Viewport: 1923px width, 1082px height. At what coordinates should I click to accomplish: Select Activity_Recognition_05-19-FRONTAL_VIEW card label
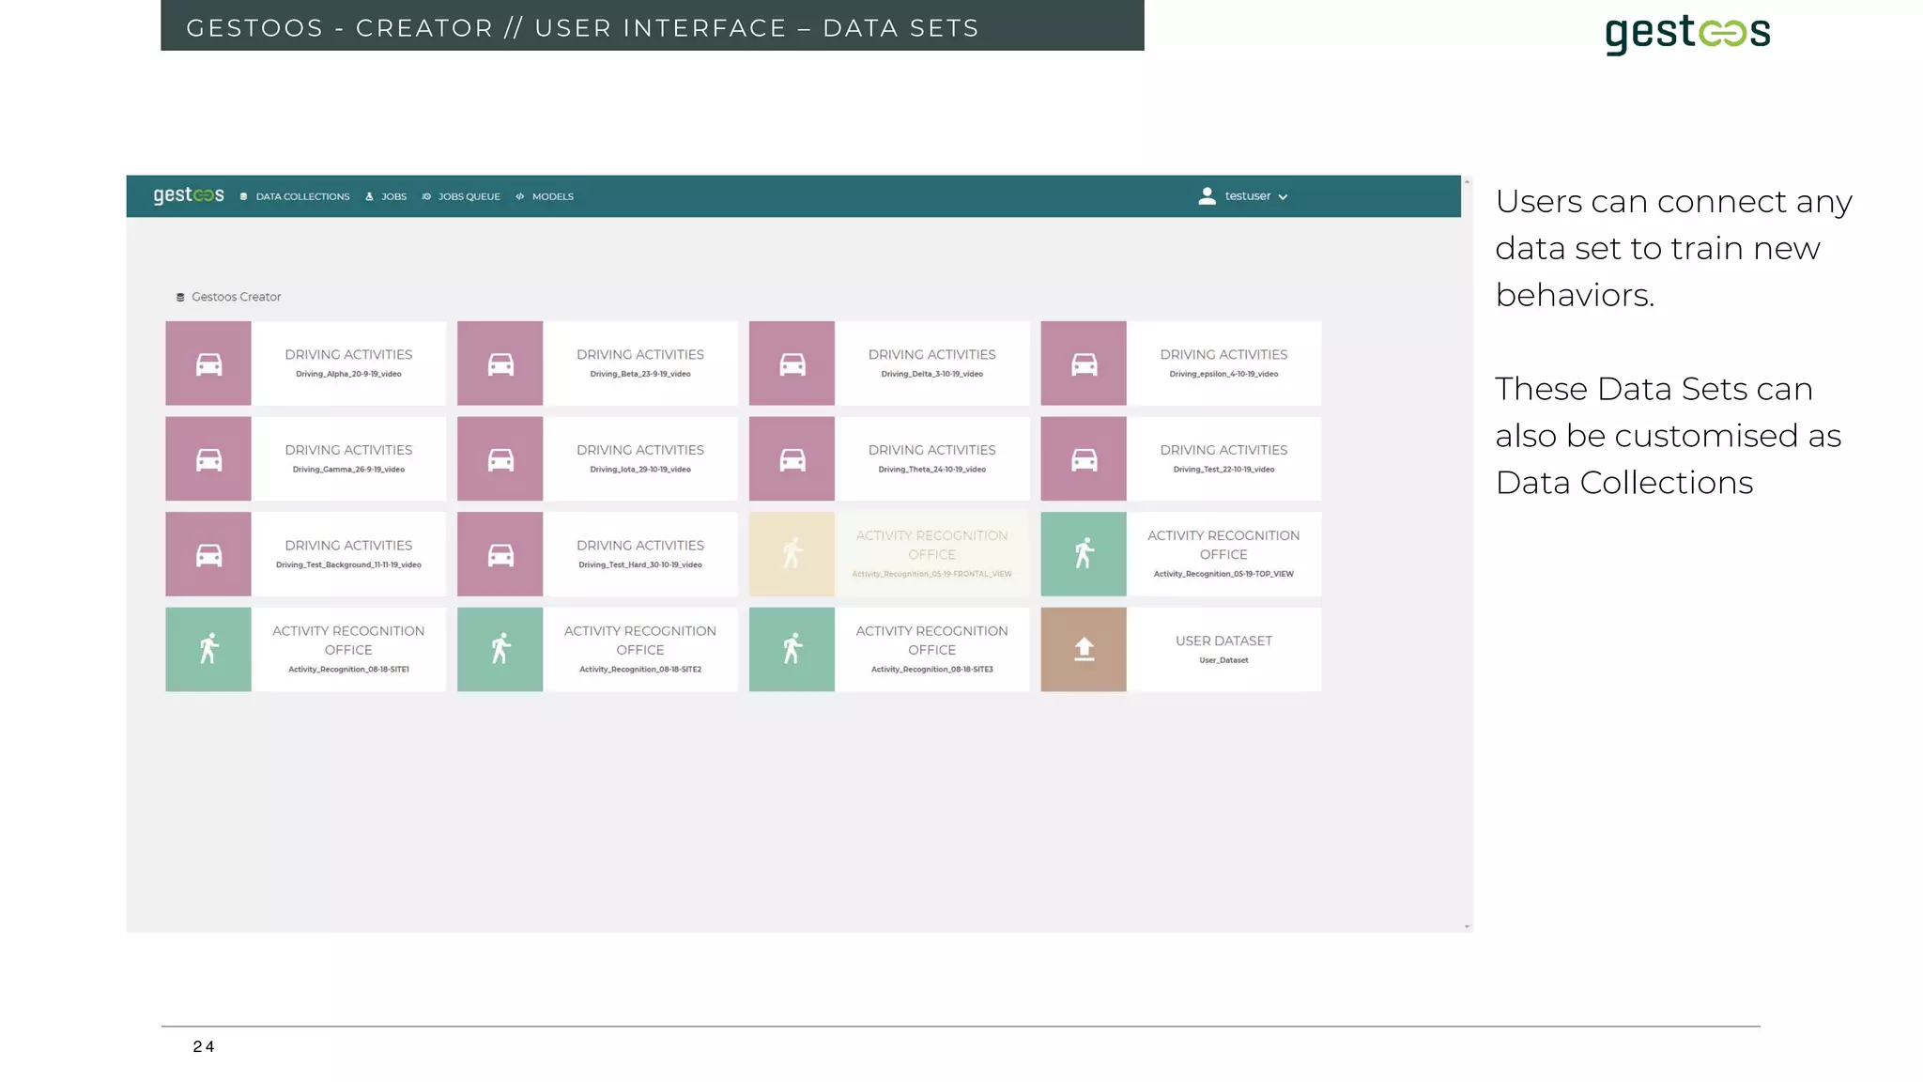[932, 574]
